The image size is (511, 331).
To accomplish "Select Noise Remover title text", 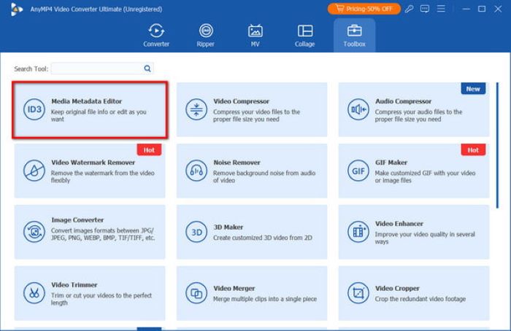I will [x=237, y=163].
